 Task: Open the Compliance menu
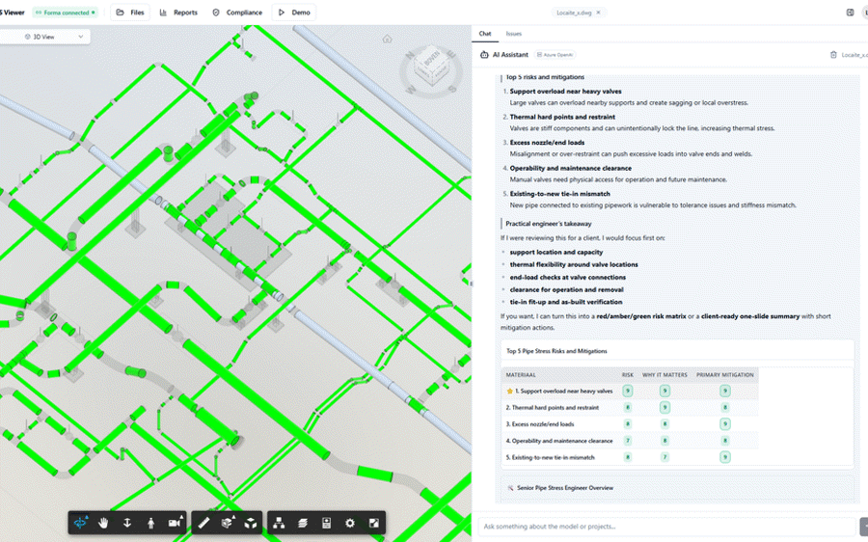pyautogui.click(x=237, y=13)
